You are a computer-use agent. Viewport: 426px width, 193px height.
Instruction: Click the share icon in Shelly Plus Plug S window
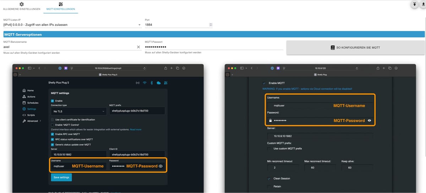click(165, 68)
